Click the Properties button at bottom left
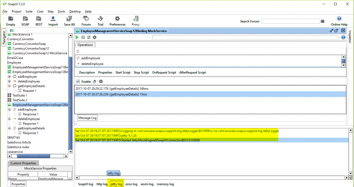 (18, 184)
